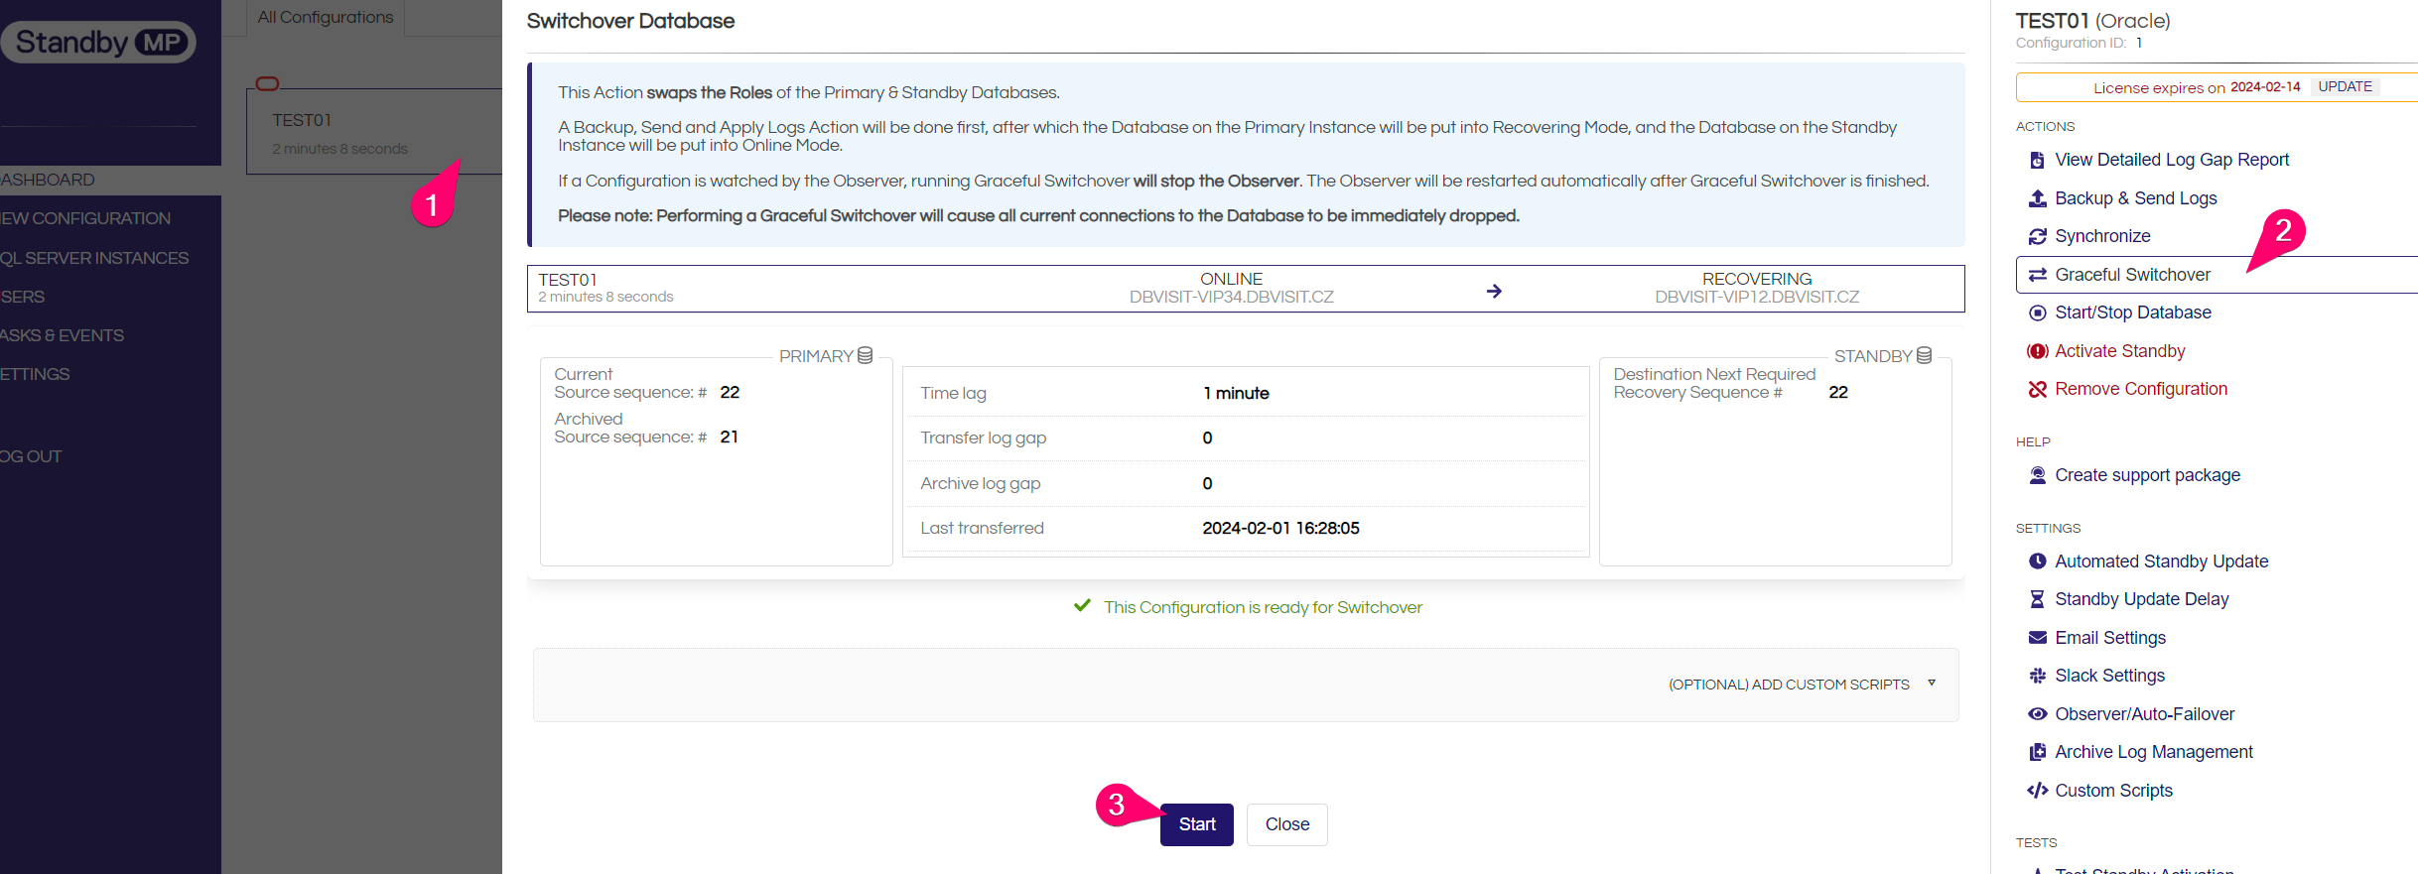Click the Create support package person icon

(2037, 475)
